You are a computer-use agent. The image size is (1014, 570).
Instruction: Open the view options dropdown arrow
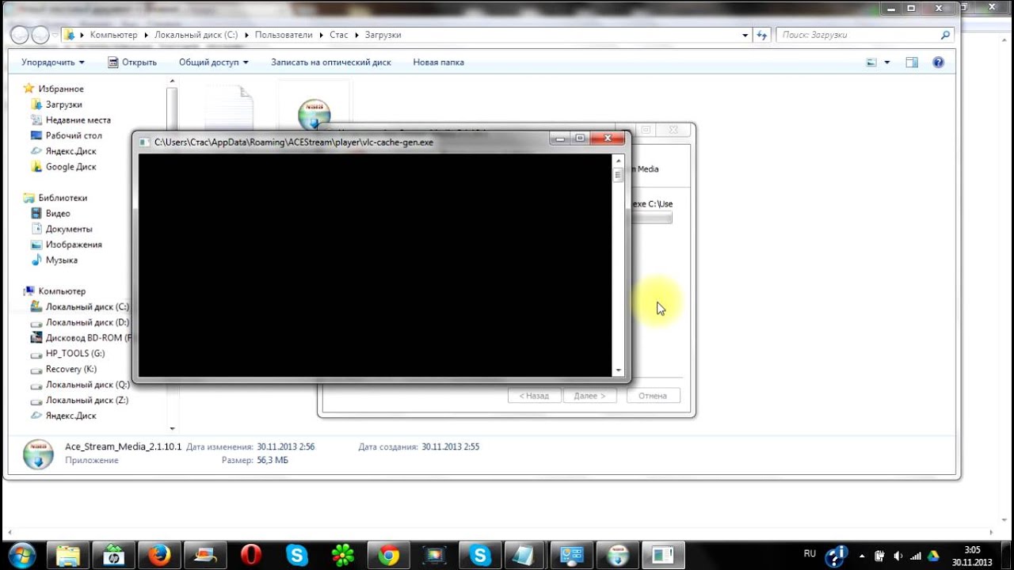point(886,62)
